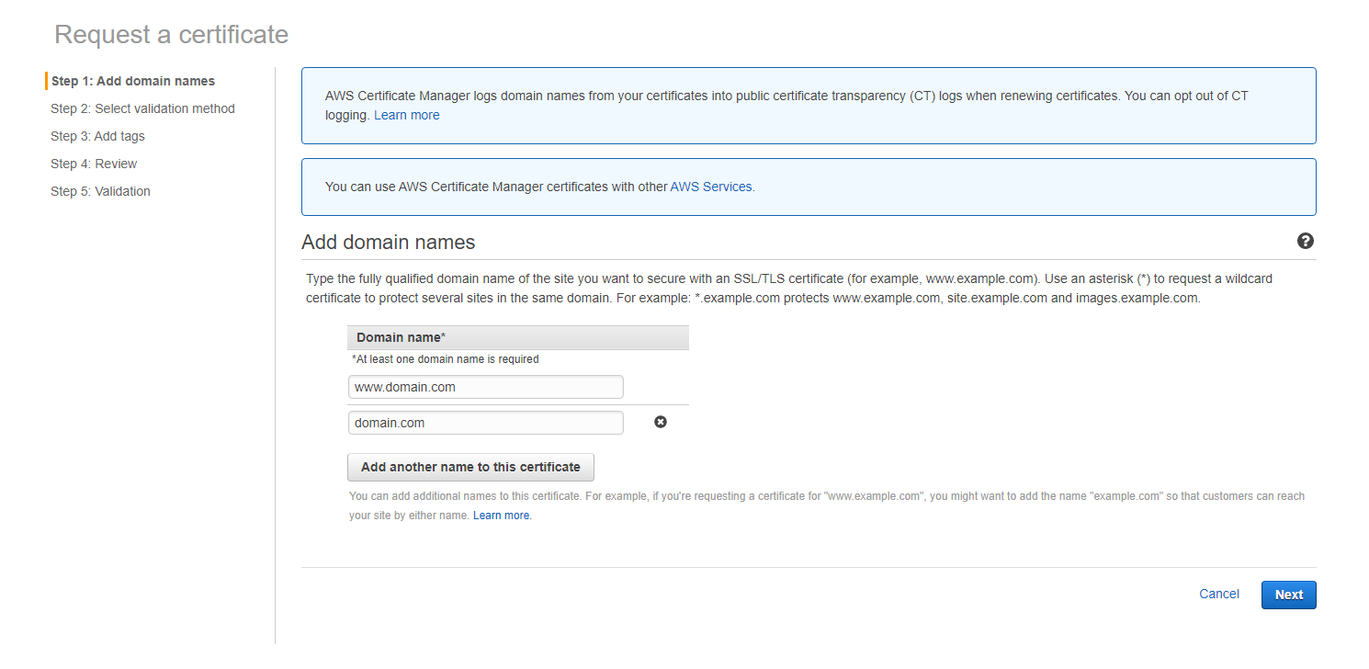Focus the domain.com input field
Screen dimensions: 1369x669
click(x=486, y=423)
